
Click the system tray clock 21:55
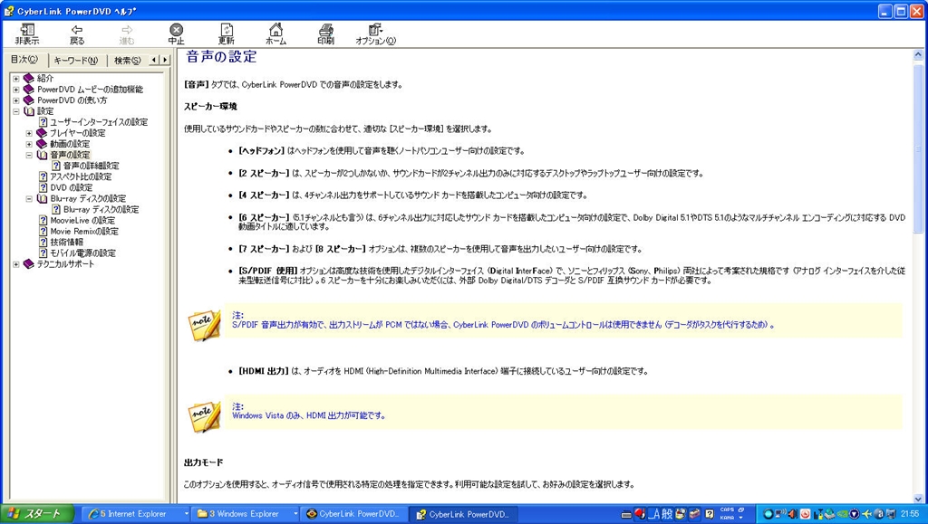(910, 514)
